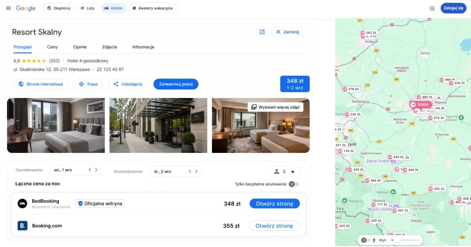The image size is (471, 247).
Task: Go to previous check-in date
Action: pos(90,170)
